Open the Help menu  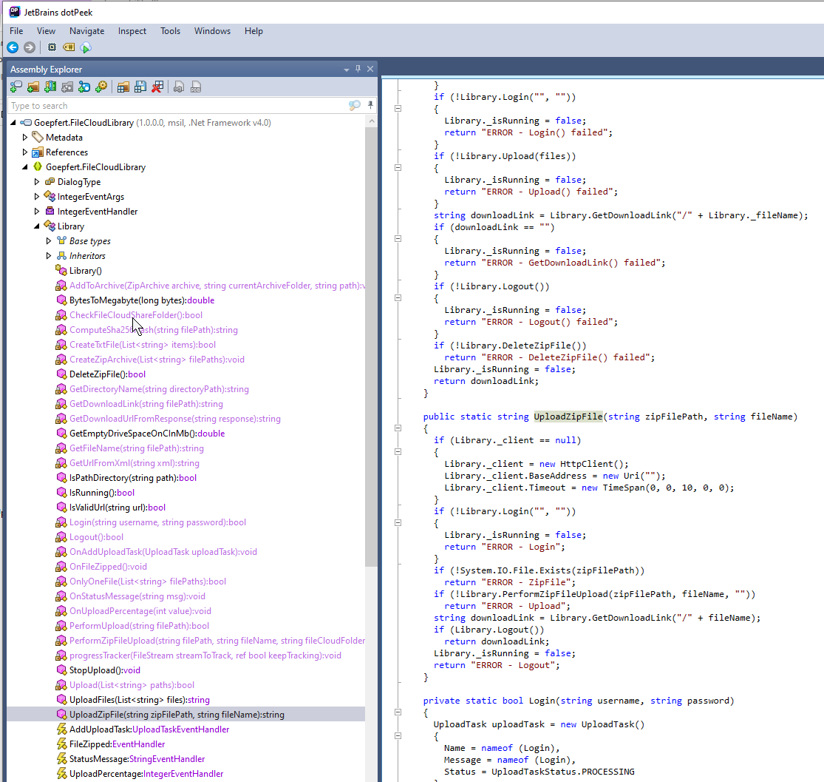point(253,31)
